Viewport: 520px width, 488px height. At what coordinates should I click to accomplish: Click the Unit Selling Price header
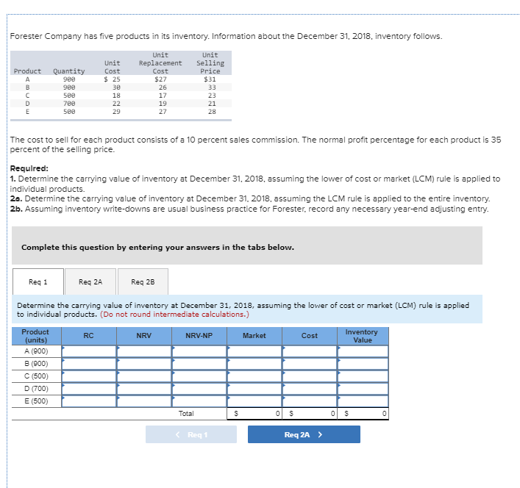pos(210,63)
